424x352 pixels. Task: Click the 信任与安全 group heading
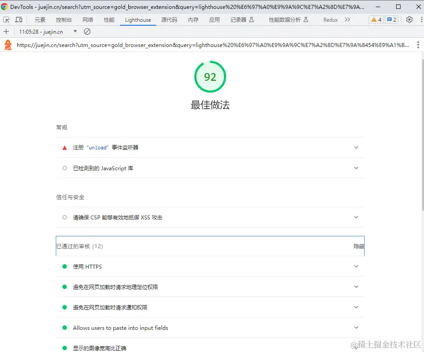tap(70, 197)
